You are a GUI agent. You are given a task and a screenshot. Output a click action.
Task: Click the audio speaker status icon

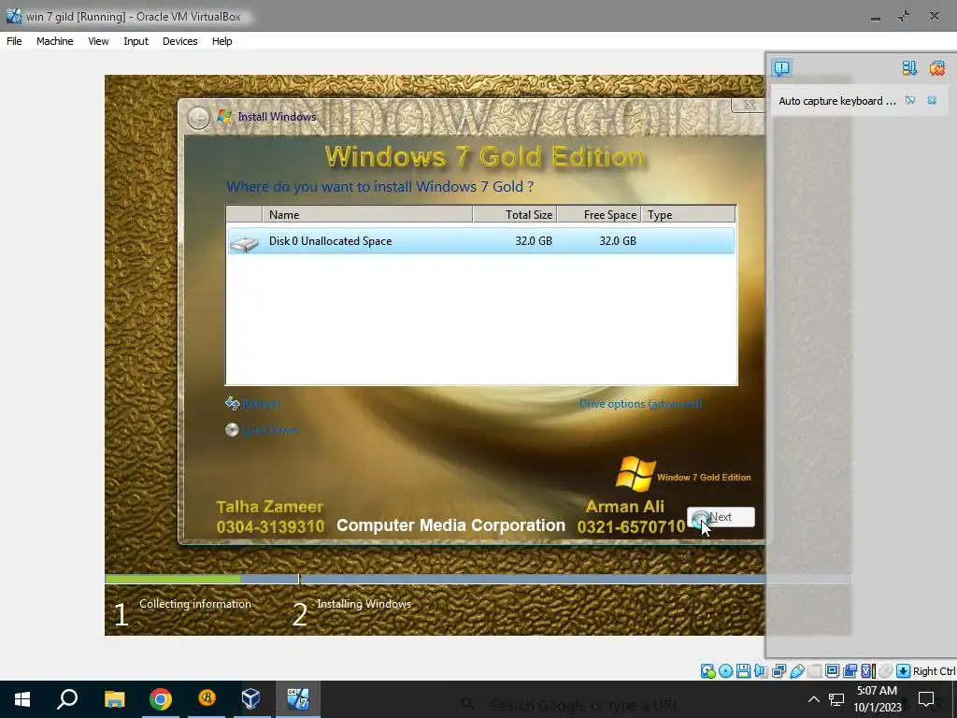[761, 671]
